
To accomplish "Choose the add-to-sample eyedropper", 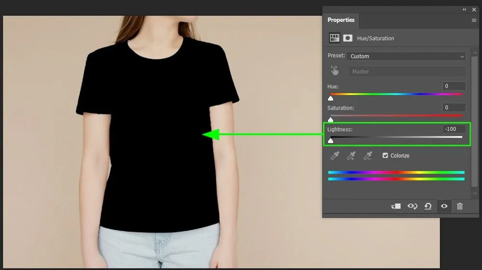I will [x=351, y=156].
